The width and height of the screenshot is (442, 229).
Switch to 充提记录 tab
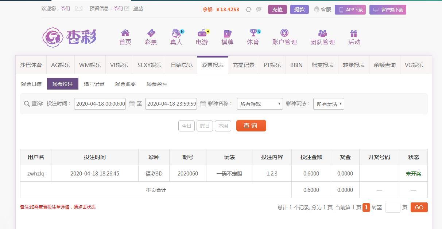(x=244, y=65)
